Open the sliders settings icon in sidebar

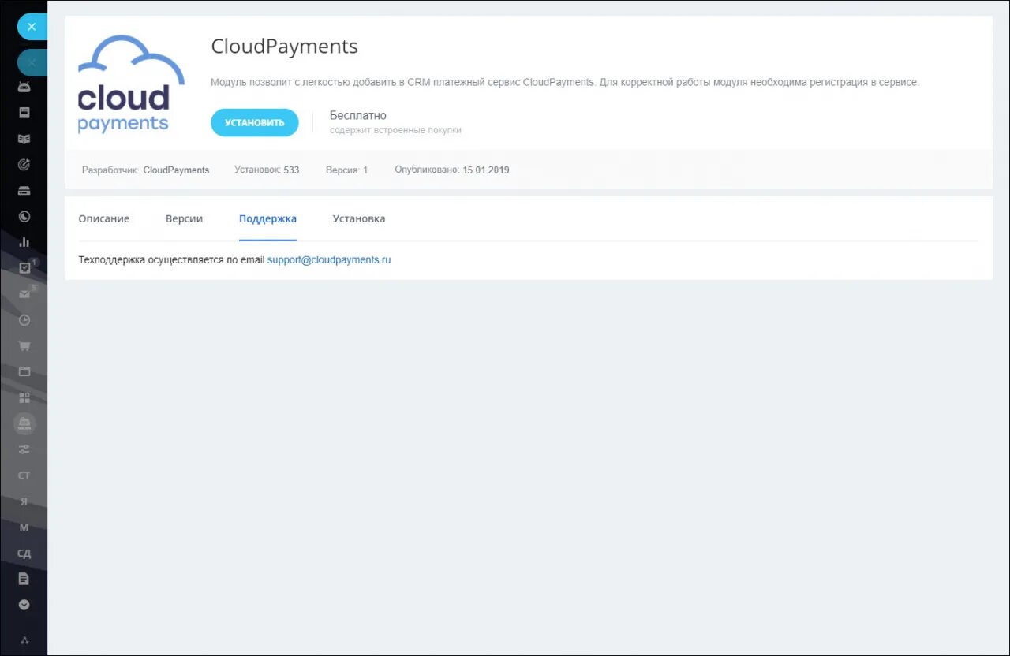[24, 449]
